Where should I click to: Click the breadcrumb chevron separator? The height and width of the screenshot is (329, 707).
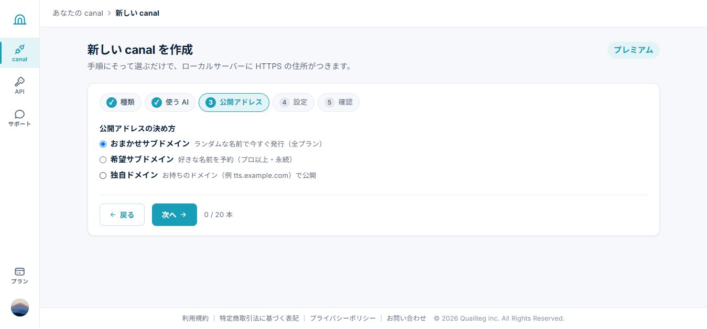109,13
